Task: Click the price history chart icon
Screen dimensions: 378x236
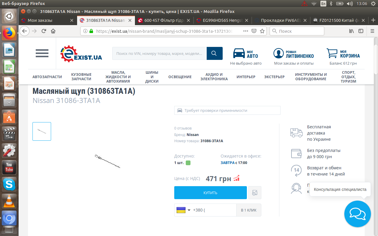Action: [236, 178]
